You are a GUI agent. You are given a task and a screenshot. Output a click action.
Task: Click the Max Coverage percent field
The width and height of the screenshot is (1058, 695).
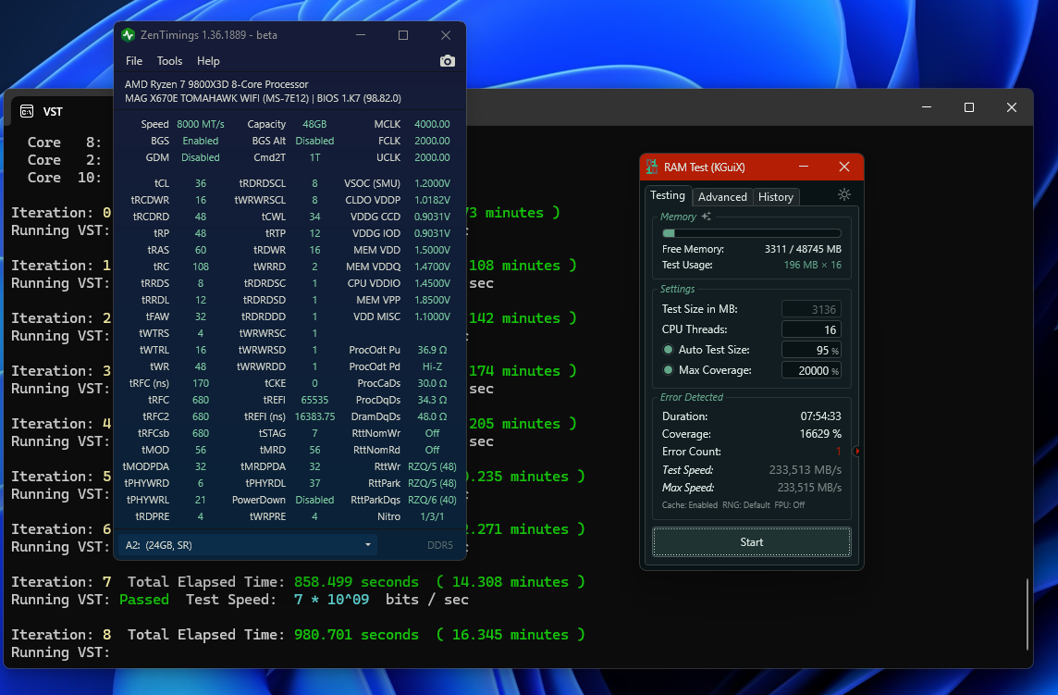(x=811, y=370)
